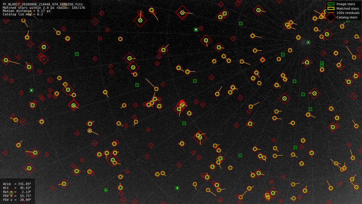
Task: Click the yellow Matched stars legend swatch
Action: (331, 9)
